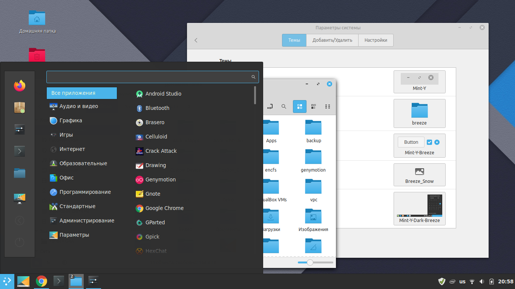Viewport: 515px width, 289px height.
Task: Open genymotion folder in file manager
Action: point(313,161)
